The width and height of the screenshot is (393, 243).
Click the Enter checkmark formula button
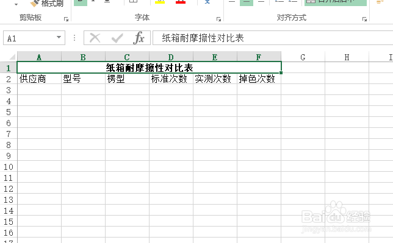pos(117,38)
